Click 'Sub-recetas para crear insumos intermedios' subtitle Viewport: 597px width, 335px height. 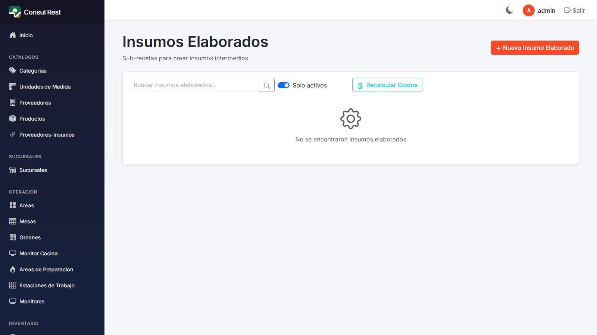click(185, 58)
